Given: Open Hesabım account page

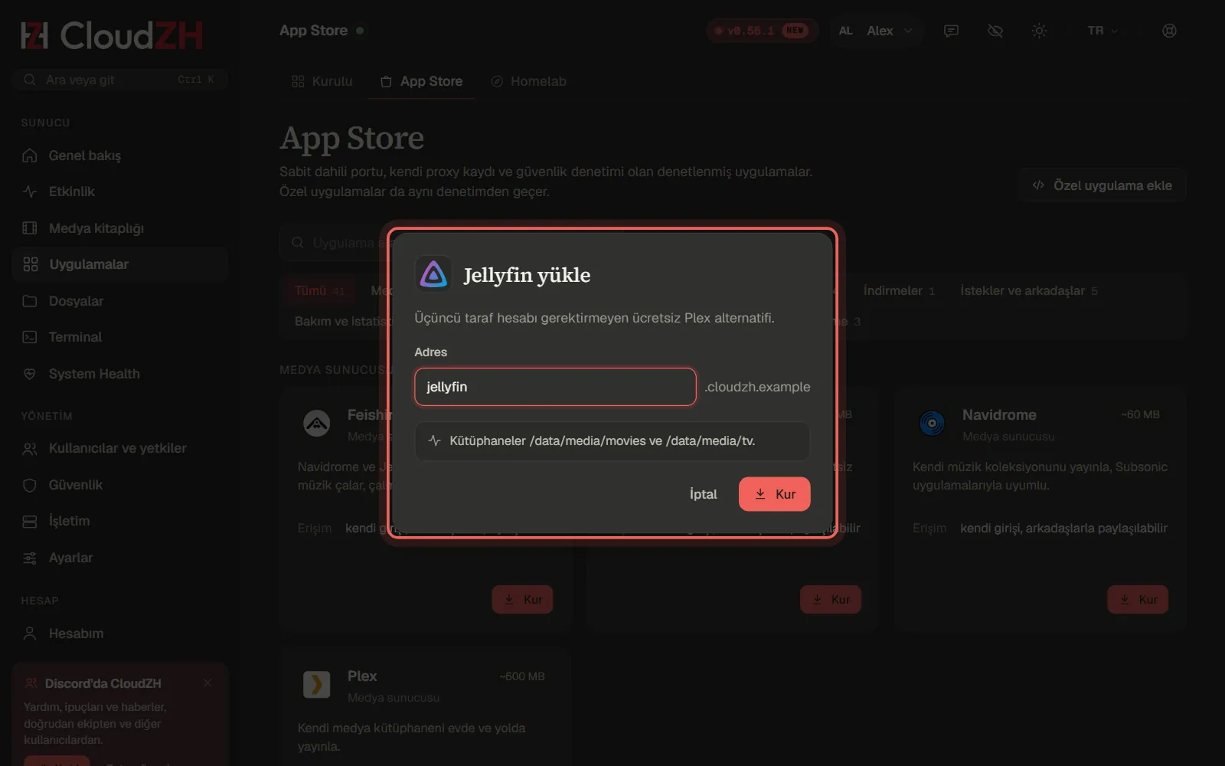Looking at the screenshot, I should click(119, 633).
